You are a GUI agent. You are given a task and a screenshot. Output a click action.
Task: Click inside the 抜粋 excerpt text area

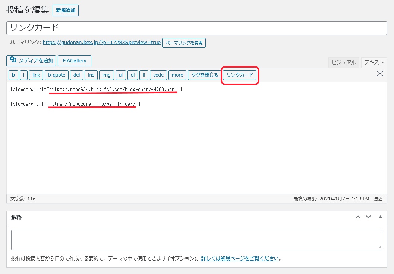[196, 240]
